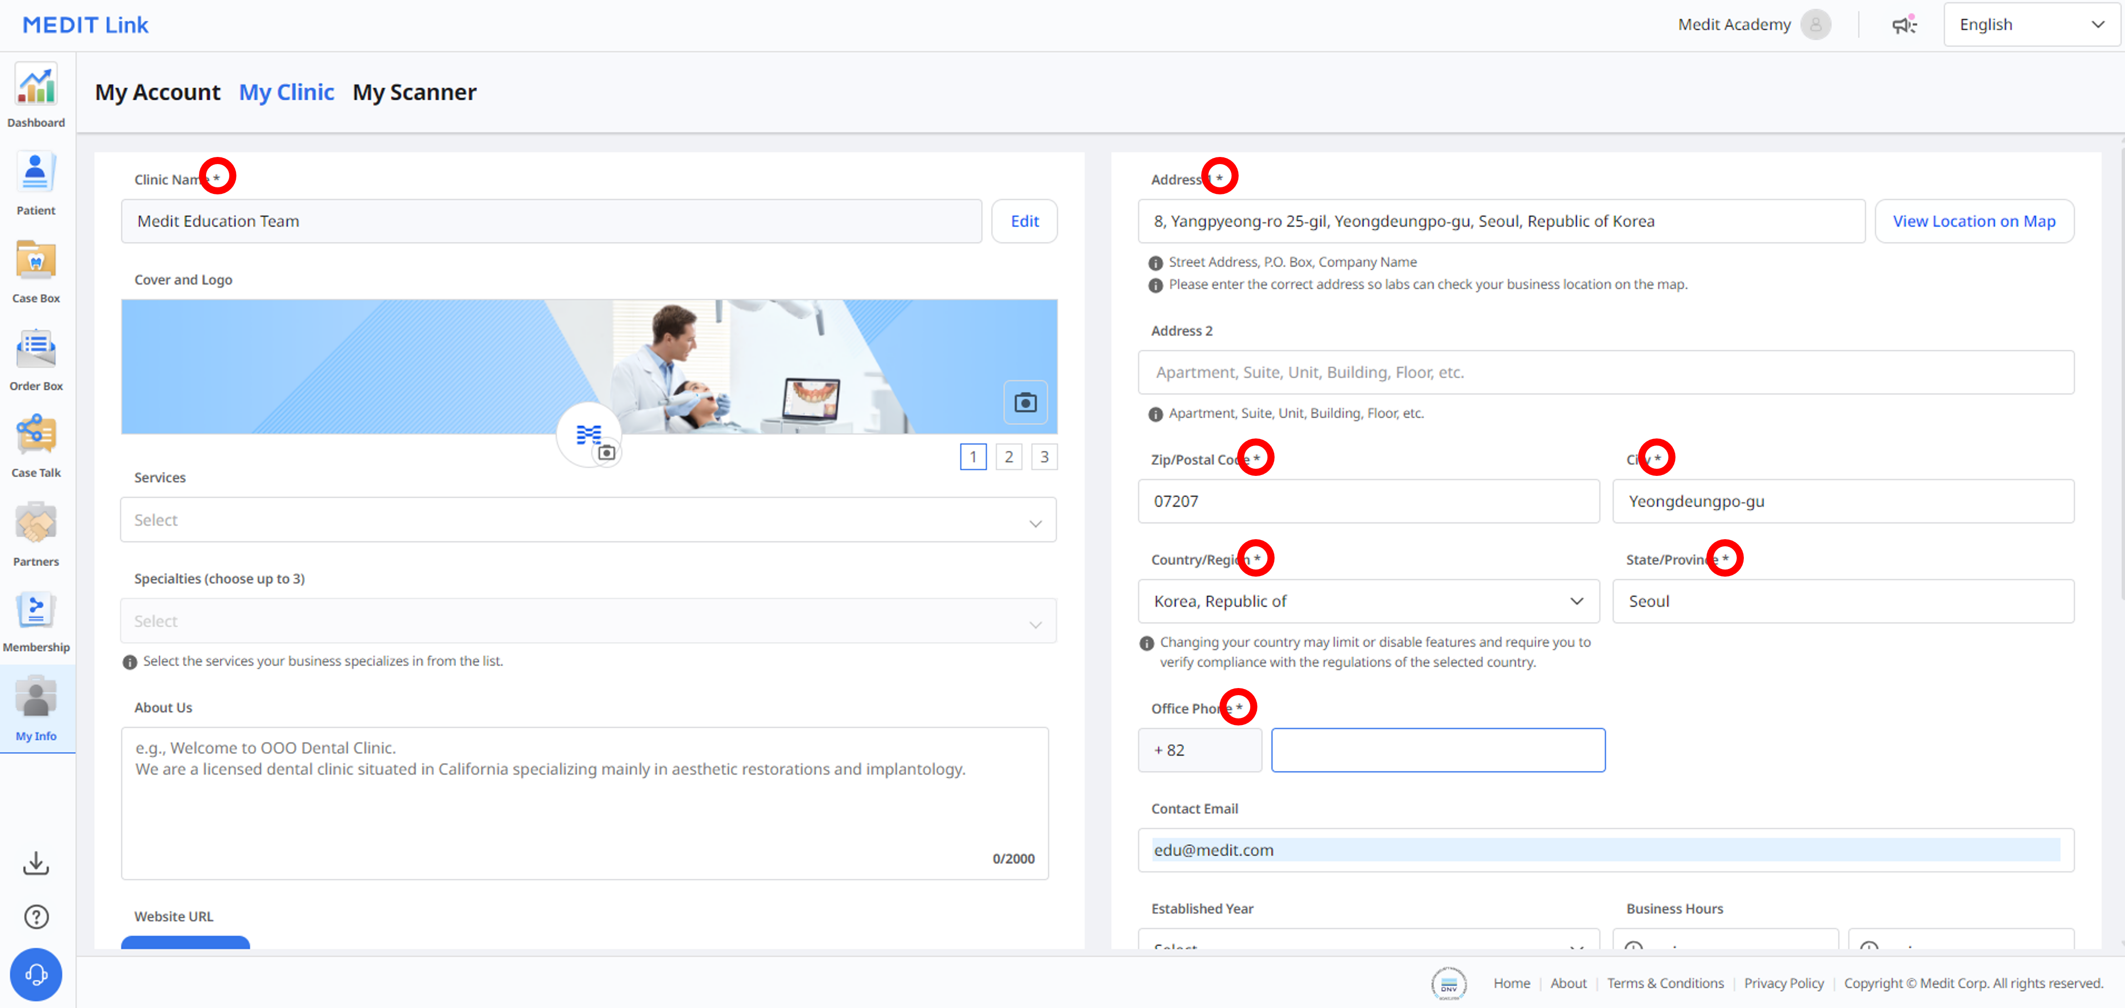
Task: Click the download icon in sidebar
Action: click(x=36, y=864)
